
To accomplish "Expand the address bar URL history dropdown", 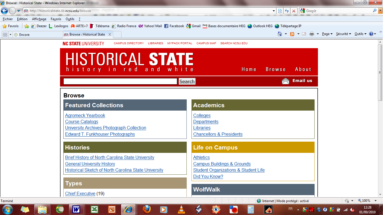I will 274,11.
